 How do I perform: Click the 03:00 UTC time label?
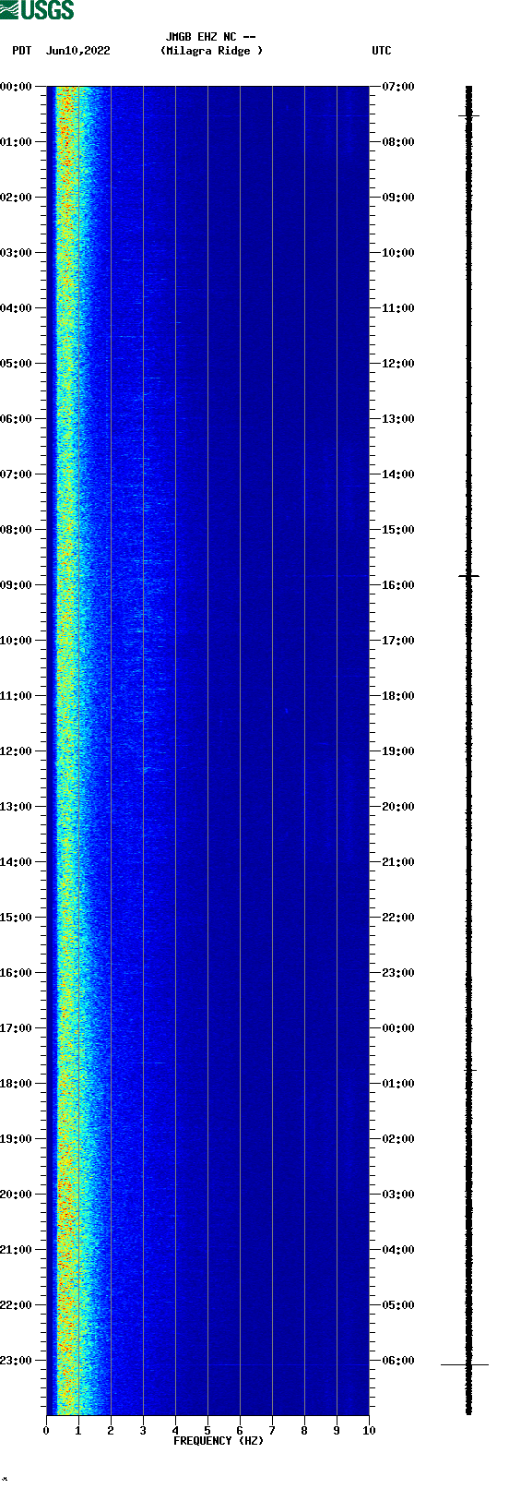click(x=398, y=1195)
